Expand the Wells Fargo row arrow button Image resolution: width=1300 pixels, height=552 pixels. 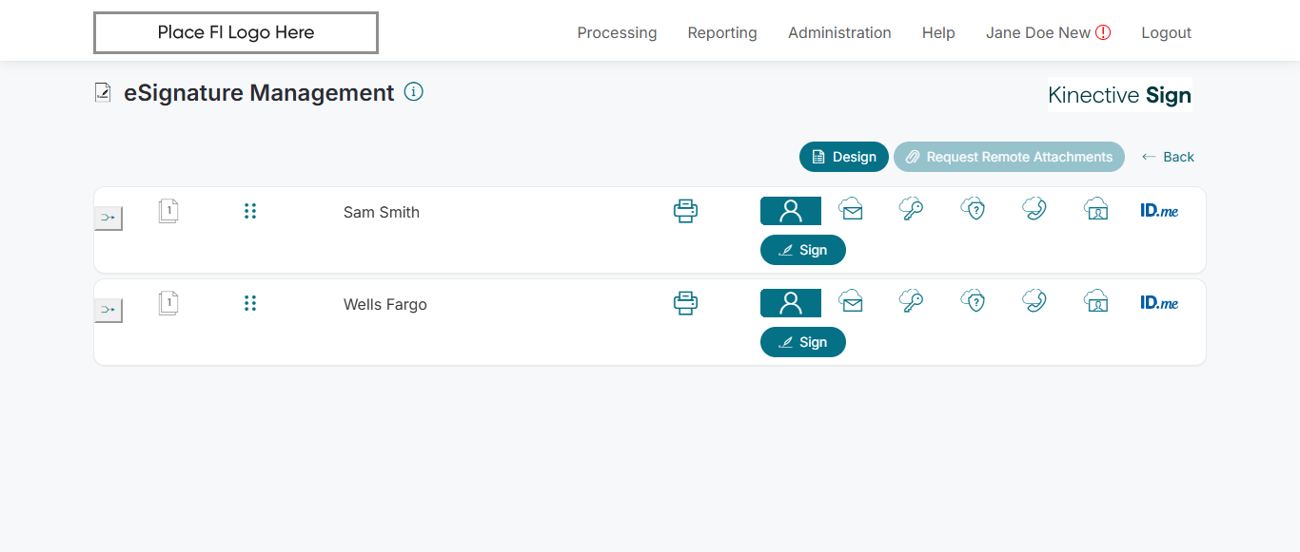(108, 311)
